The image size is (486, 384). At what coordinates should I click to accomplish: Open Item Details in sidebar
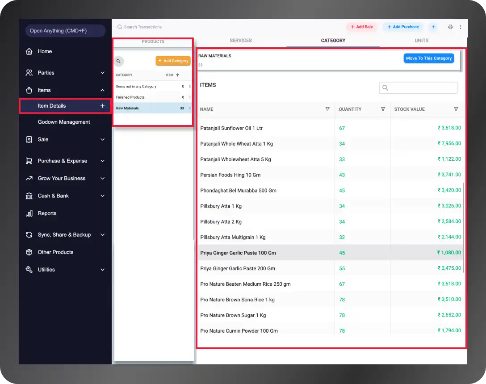tap(65, 106)
